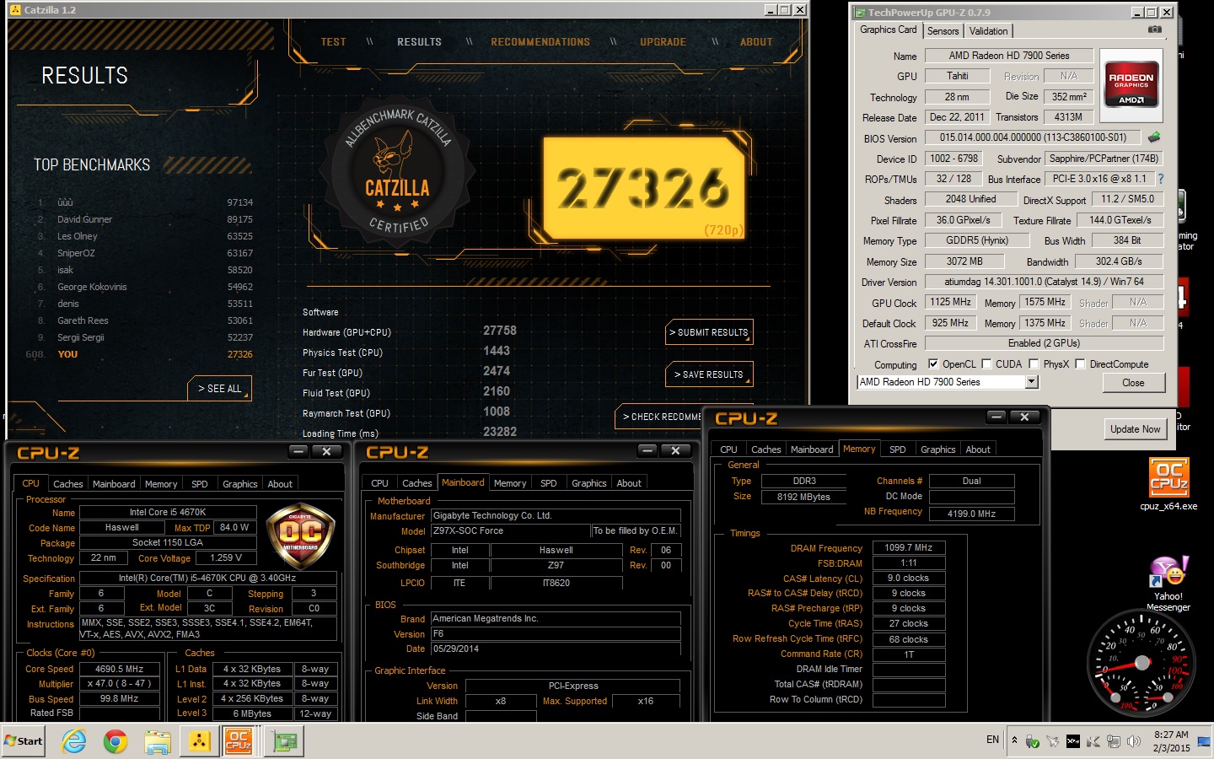This screenshot has width=1214, height=759.
Task: Click the Radeon Graphics AMD logo
Action: tap(1131, 86)
